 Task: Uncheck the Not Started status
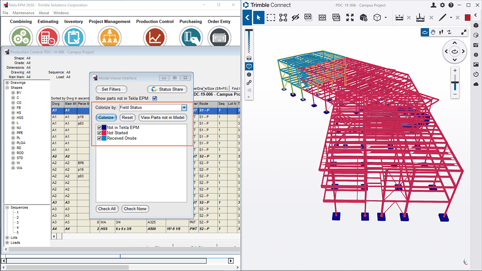pos(99,133)
